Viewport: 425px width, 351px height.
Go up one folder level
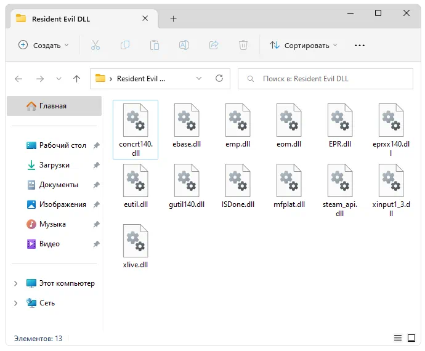coord(77,79)
